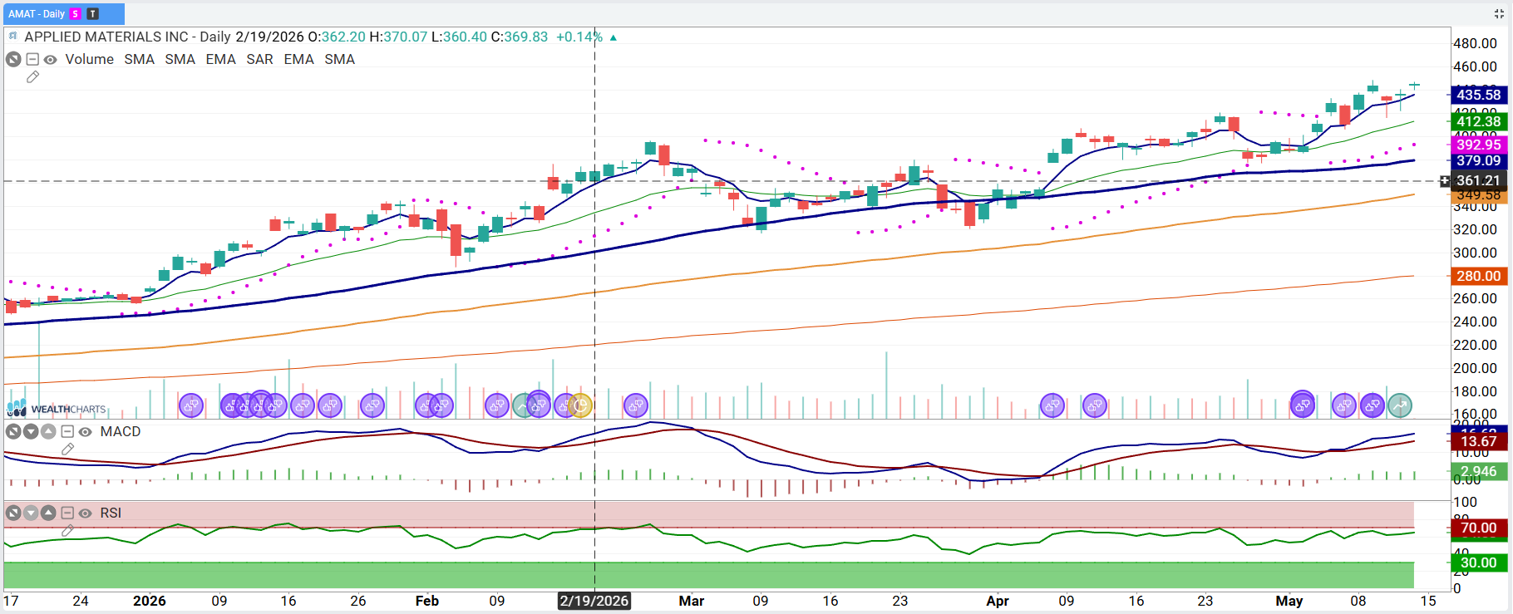Screen dimensions: 1513x614
Task: Click the Feb label on the time axis
Action: pyautogui.click(x=427, y=601)
